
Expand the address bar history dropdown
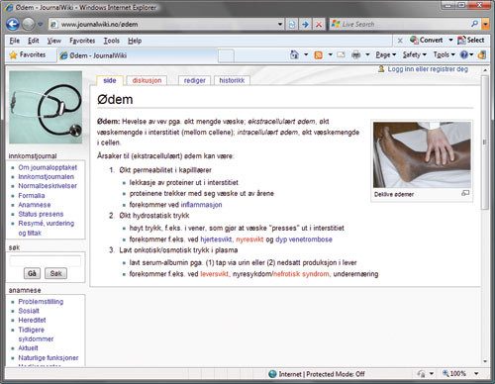(x=280, y=24)
